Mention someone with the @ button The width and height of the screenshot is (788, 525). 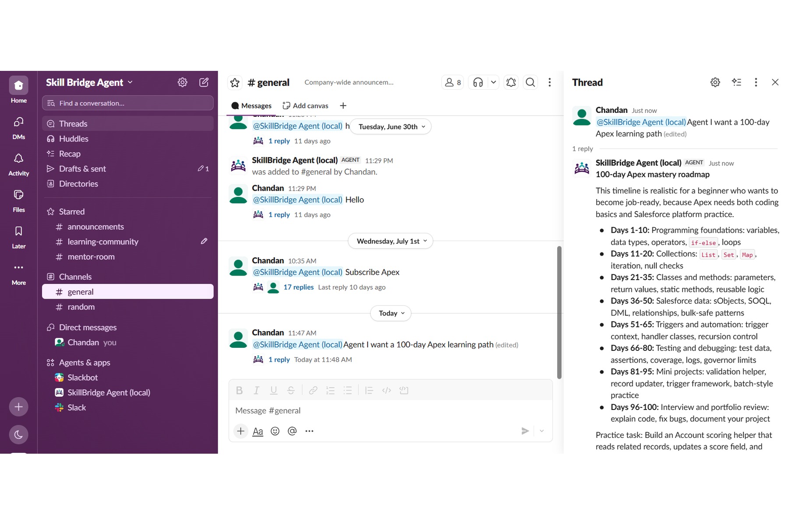point(292,431)
